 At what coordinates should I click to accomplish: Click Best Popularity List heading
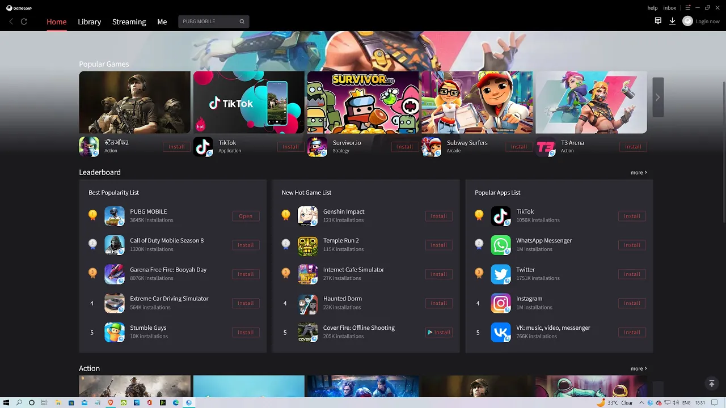[113, 193]
